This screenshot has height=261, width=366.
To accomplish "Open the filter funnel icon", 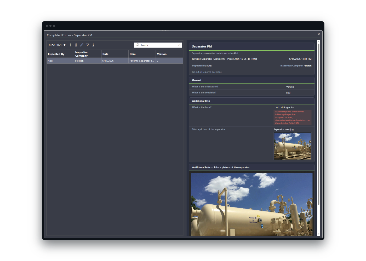I will click(x=88, y=45).
